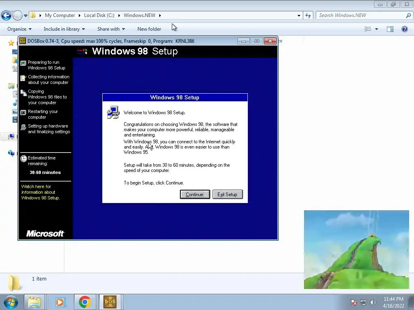Click the Explorer Help icon

[404, 29]
